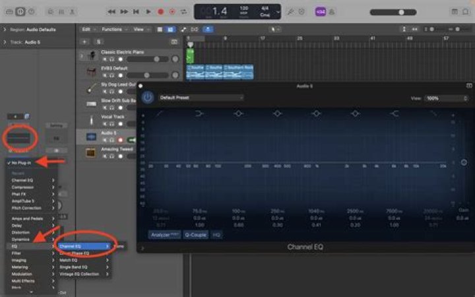Screen dimensions: 475x297
Task: Click the Audio 5 waveform track icon
Action: 91,137
